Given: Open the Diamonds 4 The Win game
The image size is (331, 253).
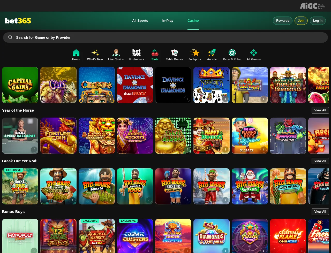Looking at the screenshot, I should [212, 236].
